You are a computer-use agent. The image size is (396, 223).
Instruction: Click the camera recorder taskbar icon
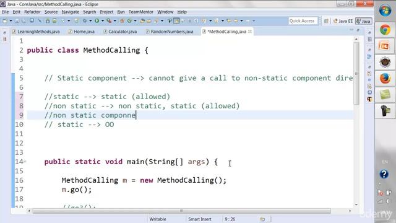click(x=385, y=111)
